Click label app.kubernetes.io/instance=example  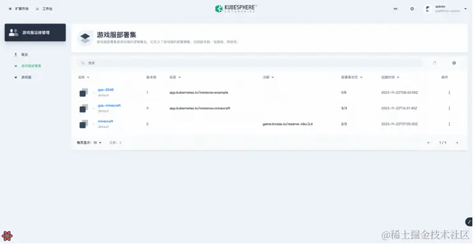pyautogui.click(x=199, y=92)
